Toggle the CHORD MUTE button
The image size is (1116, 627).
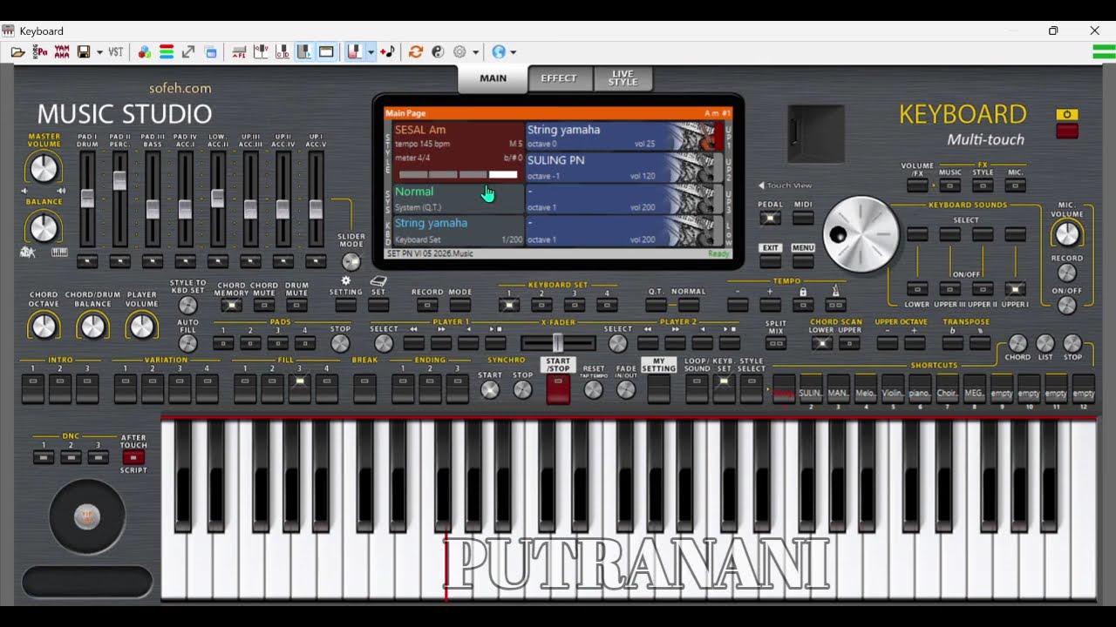point(264,306)
